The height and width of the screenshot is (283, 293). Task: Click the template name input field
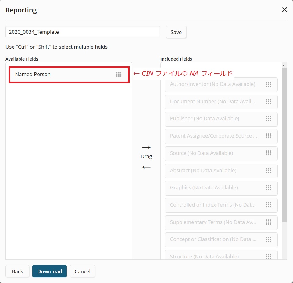(83, 32)
